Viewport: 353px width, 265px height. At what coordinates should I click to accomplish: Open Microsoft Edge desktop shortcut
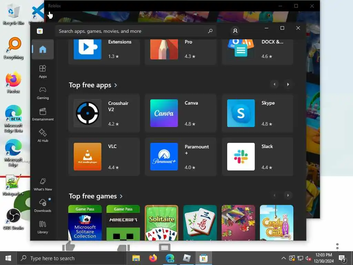coord(13,153)
